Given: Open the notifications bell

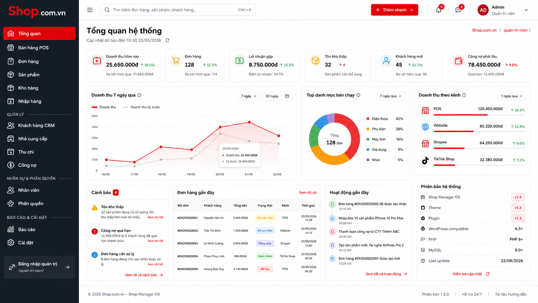Looking at the screenshot, I should pos(438,10).
